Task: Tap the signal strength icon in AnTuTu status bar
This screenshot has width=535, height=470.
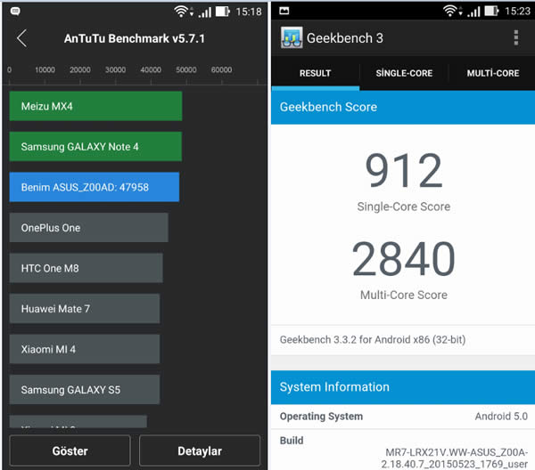Action: pos(205,12)
